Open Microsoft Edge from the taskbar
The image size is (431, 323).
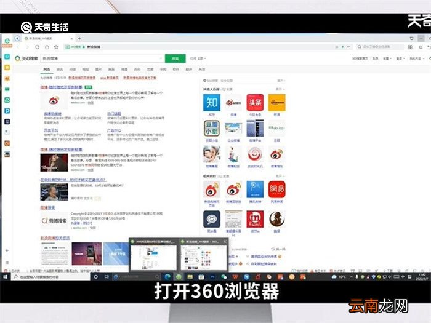[167, 277]
